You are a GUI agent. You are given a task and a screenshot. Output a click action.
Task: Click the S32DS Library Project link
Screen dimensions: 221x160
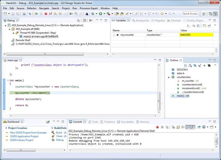22,140
